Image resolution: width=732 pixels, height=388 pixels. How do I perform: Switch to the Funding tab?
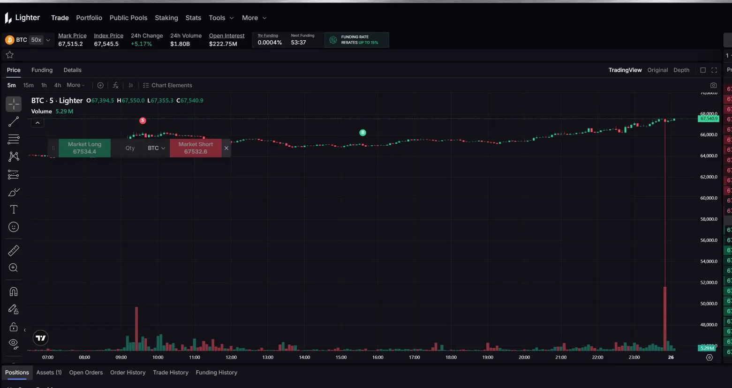click(x=42, y=70)
